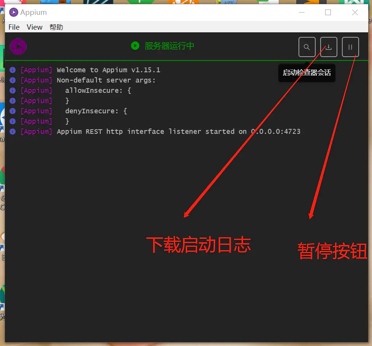The image size is (372, 346).
Task: Click info icon beside allowInsecure line
Action: (x=13, y=90)
